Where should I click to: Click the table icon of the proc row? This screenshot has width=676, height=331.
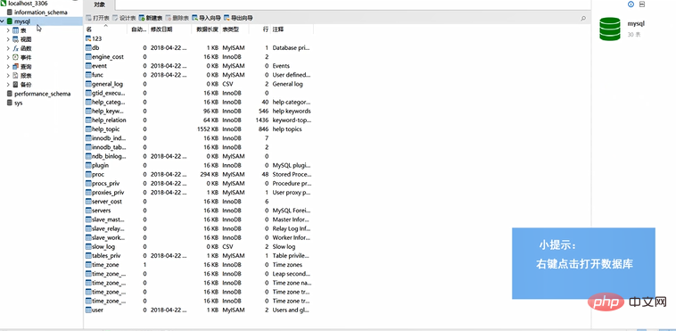point(89,174)
